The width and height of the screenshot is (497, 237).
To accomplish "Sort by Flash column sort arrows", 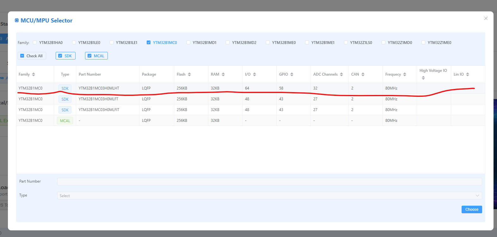I will [x=189, y=74].
